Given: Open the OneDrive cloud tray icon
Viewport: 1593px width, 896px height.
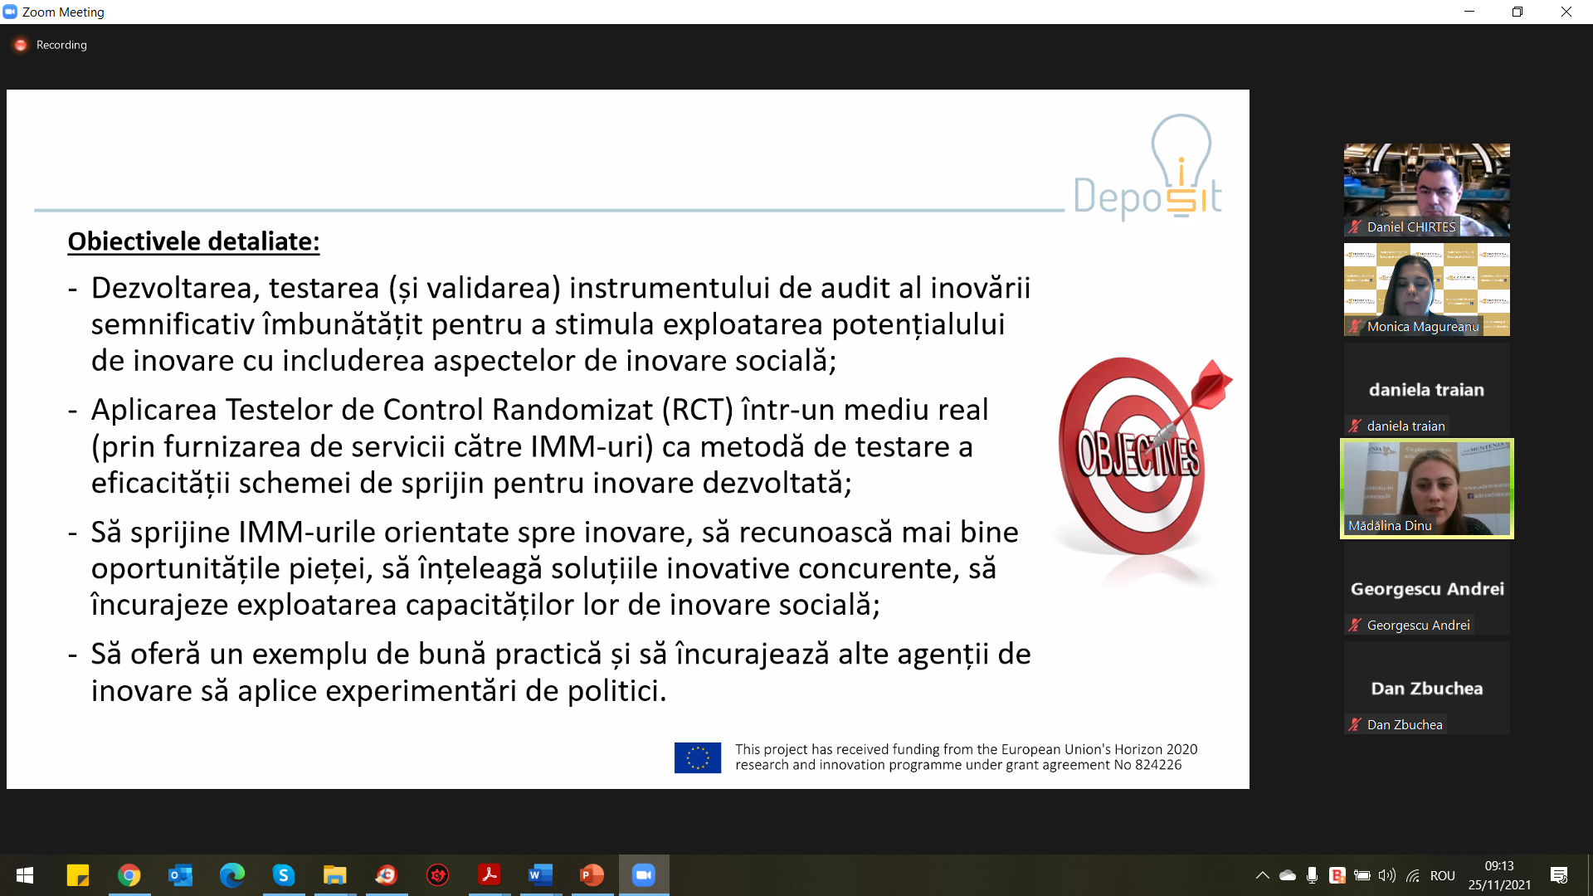Looking at the screenshot, I should 1288,875.
